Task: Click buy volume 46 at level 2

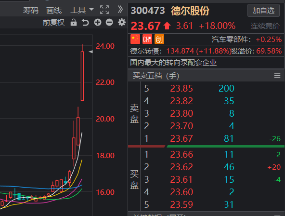Action: click(229, 167)
